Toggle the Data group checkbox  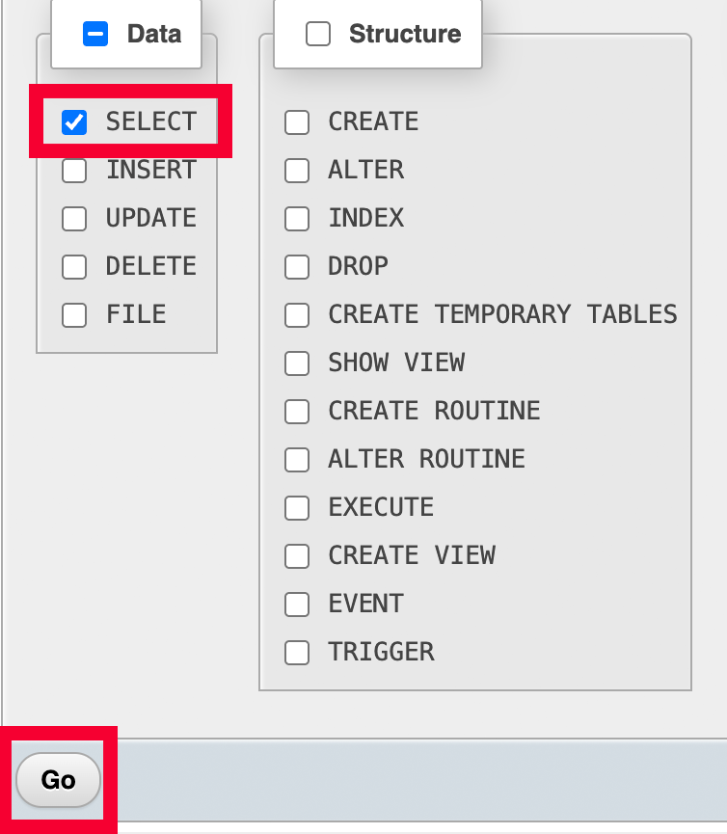(x=95, y=35)
